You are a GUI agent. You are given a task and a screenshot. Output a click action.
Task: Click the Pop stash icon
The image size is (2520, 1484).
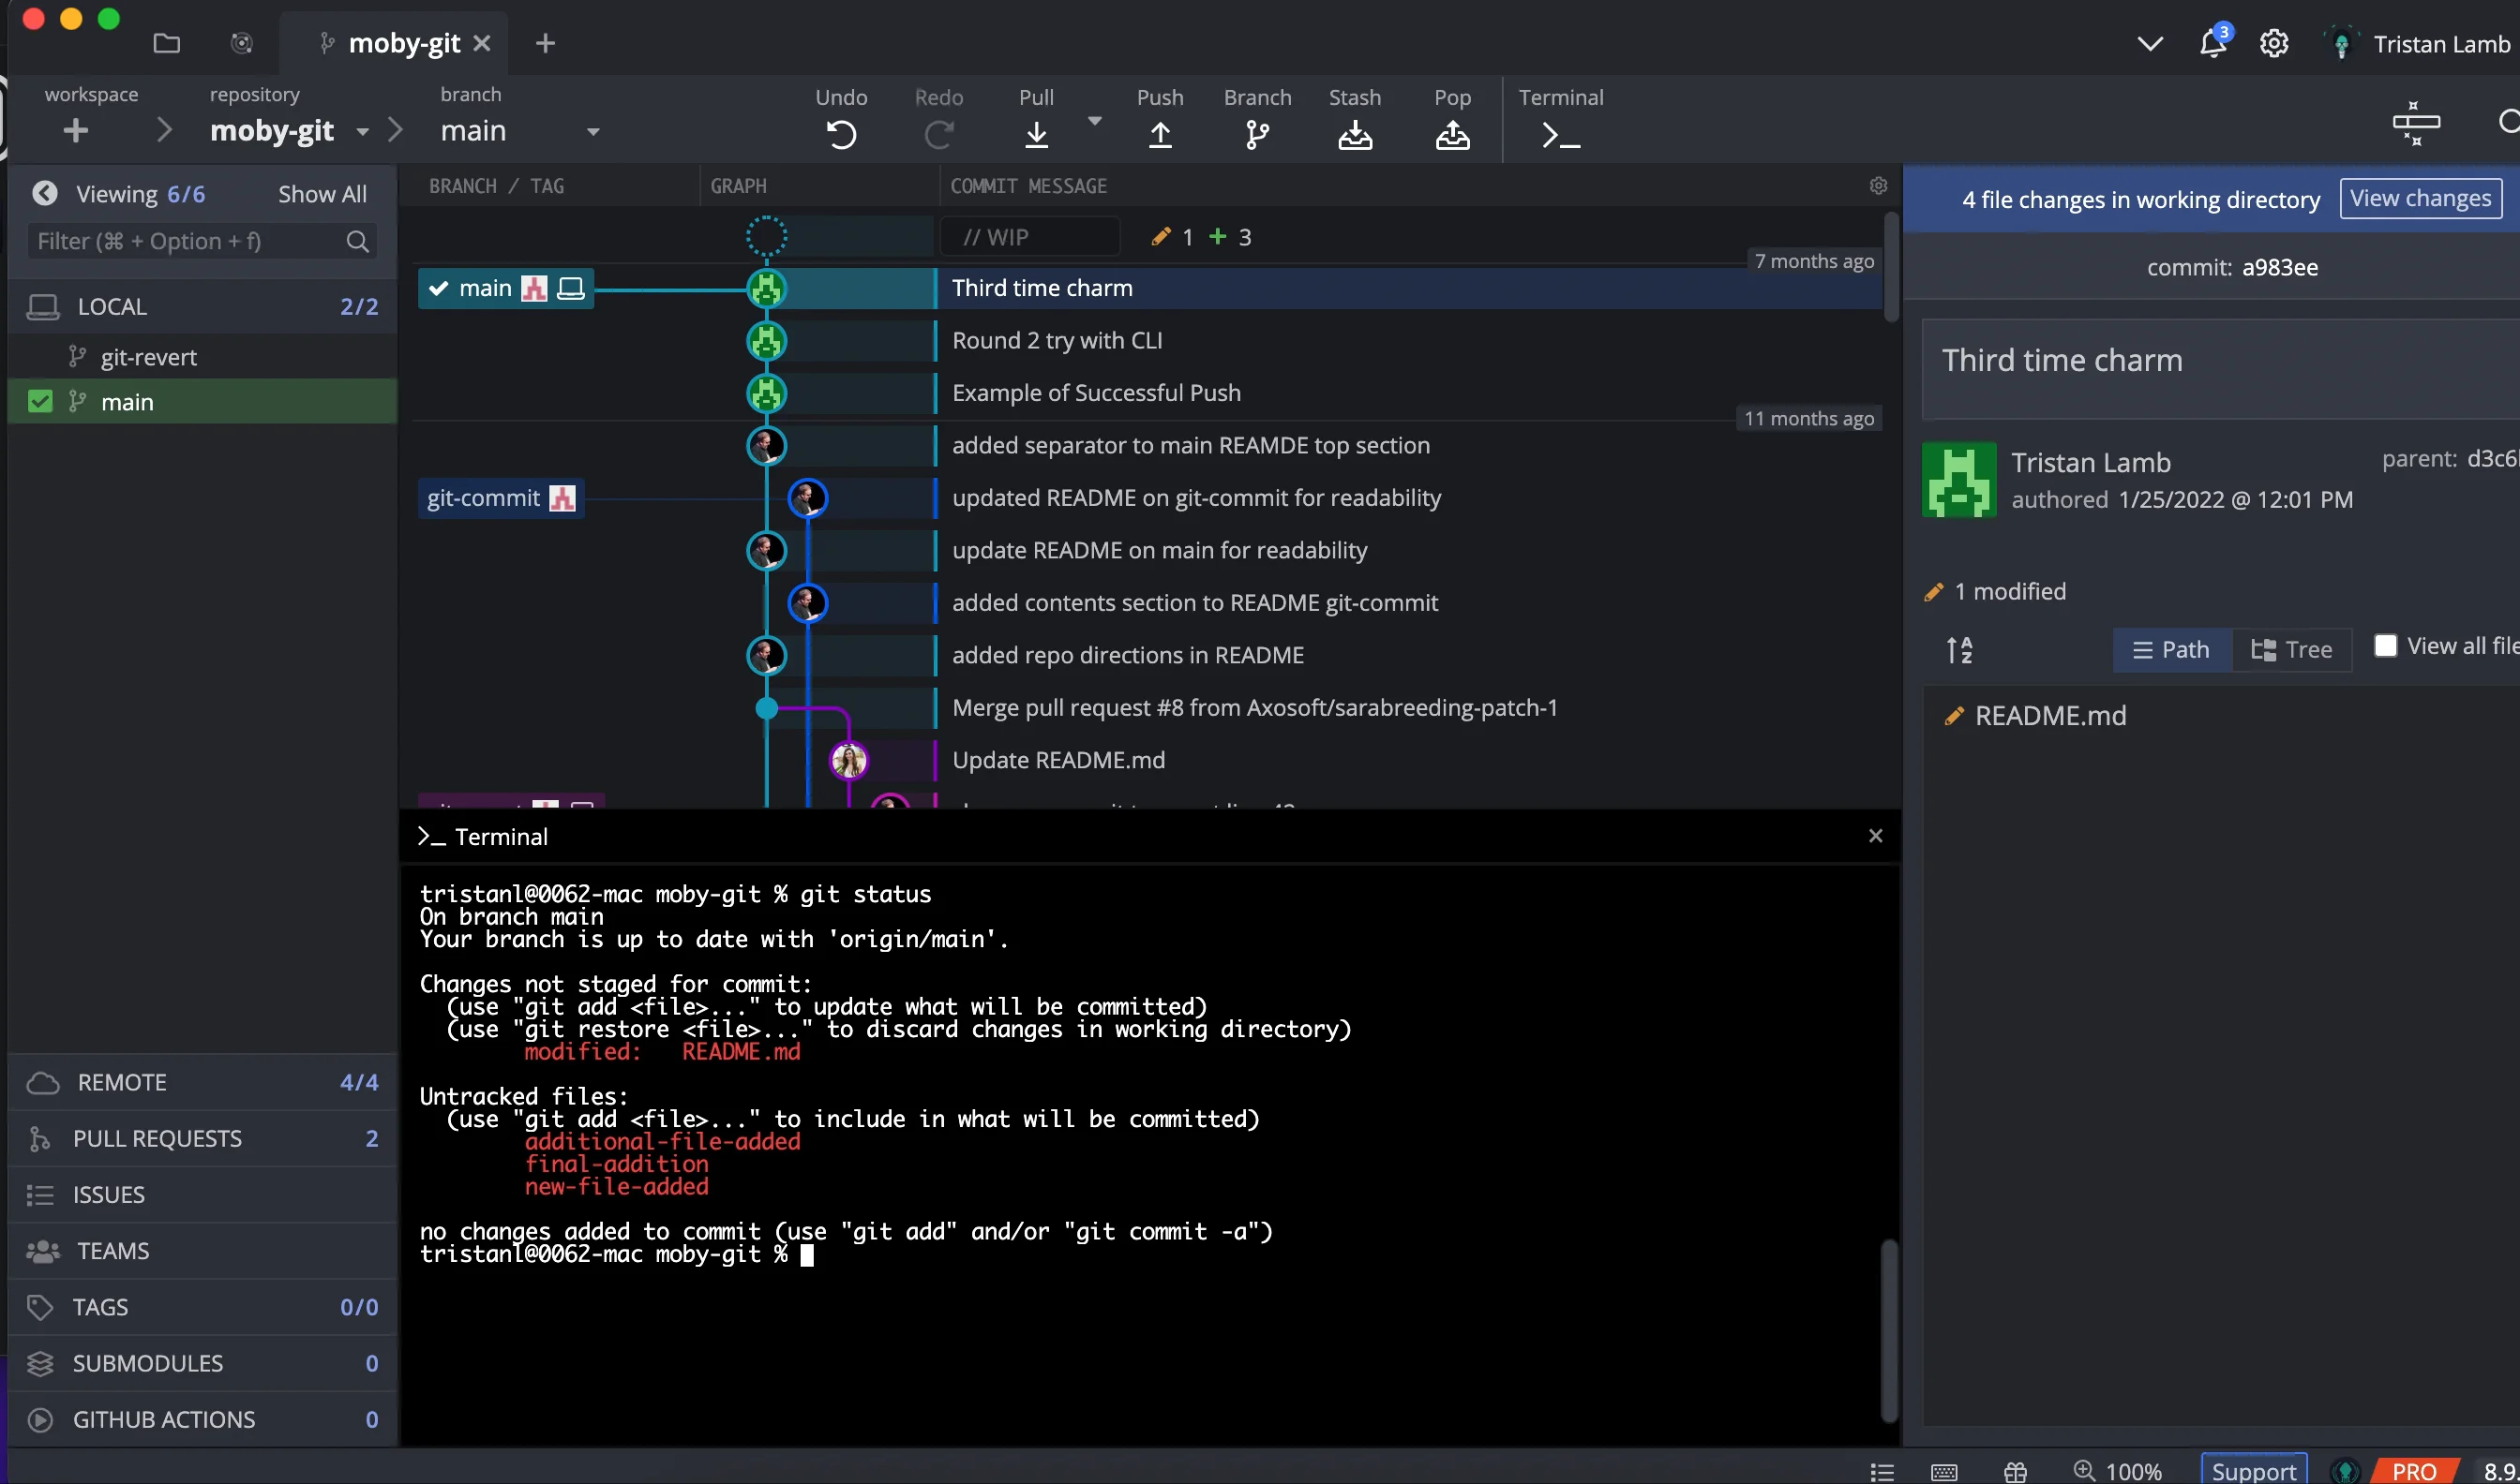[x=1451, y=134]
